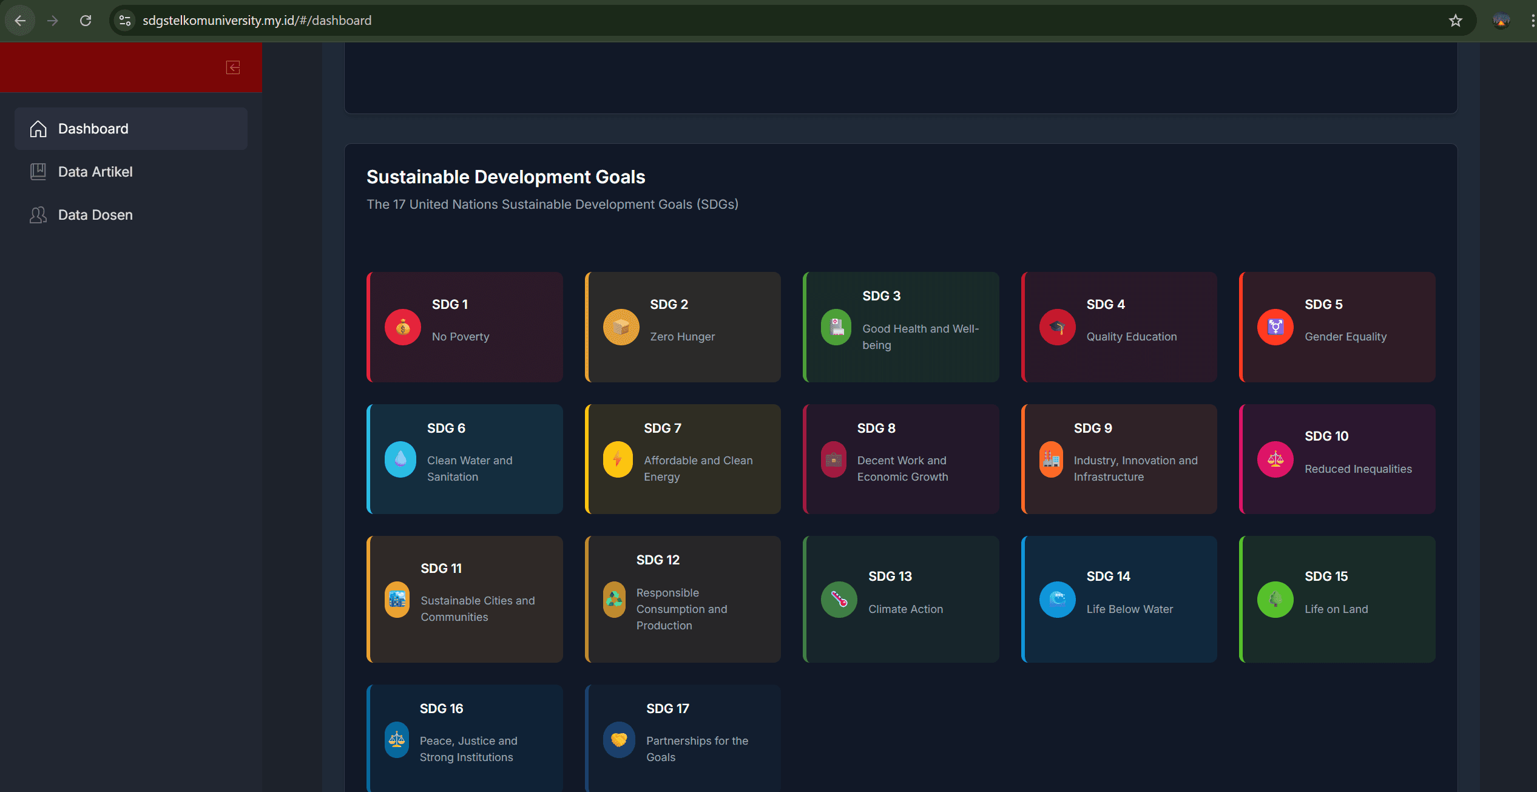The height and width of the screenshot is (792, 1537).
Task: Go to Data Artikel in sidebar
Action: pyautogui.click(x=95, y=172)
